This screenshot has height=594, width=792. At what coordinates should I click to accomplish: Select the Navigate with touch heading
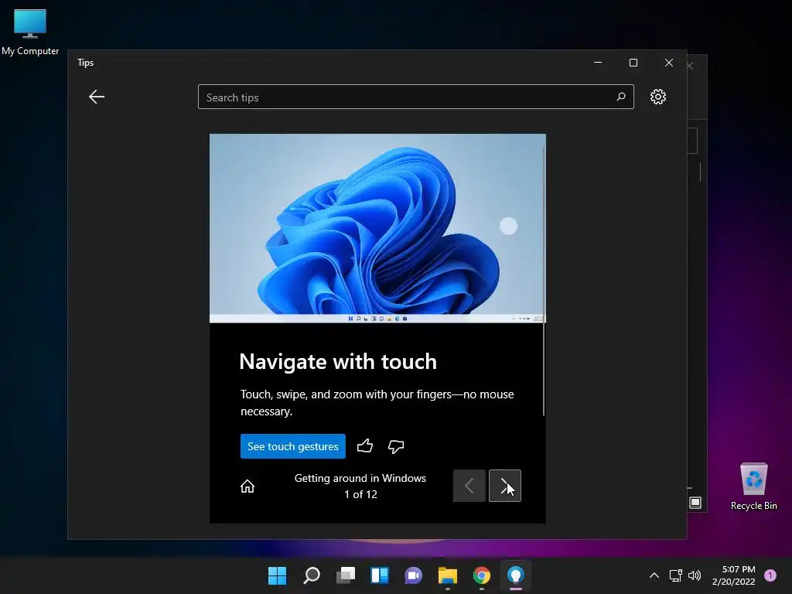pyautogui.click(x=338, y=362)
